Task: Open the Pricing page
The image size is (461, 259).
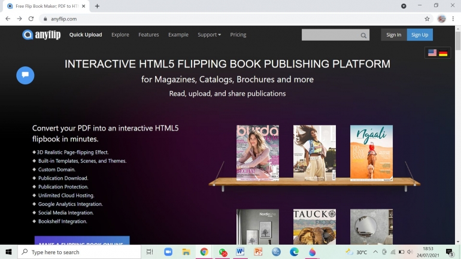Action: tap(238, 35)
